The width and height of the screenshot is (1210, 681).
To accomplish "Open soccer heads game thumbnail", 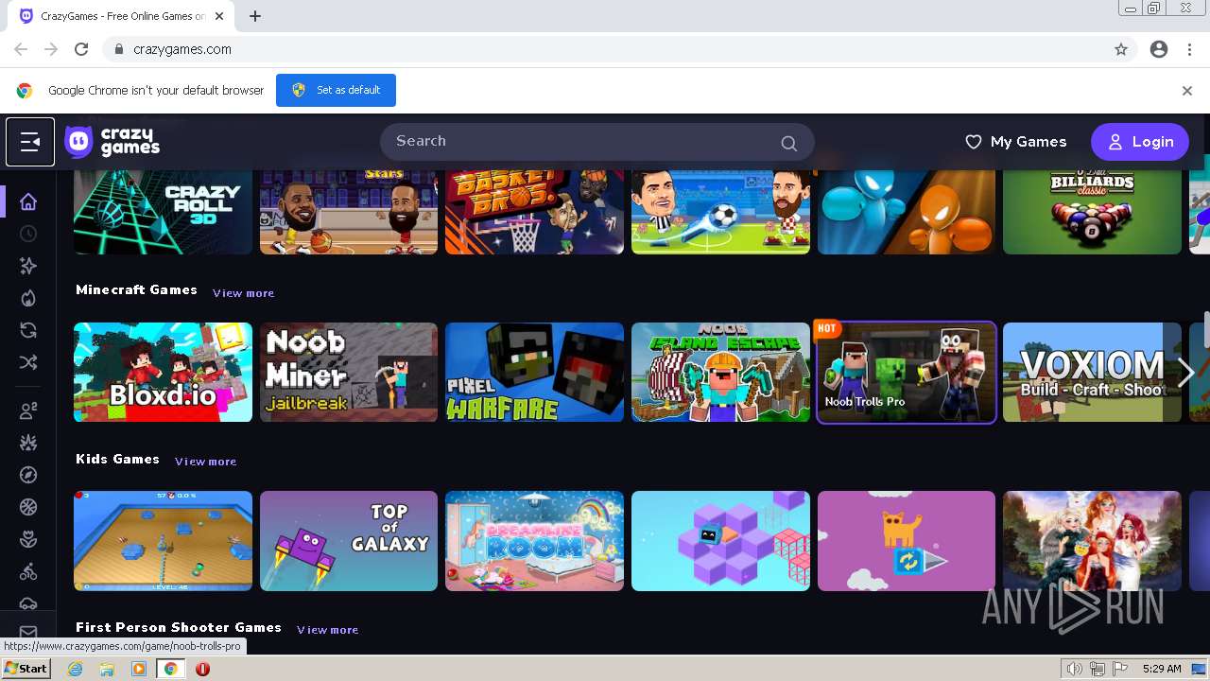I will point(720,212).
